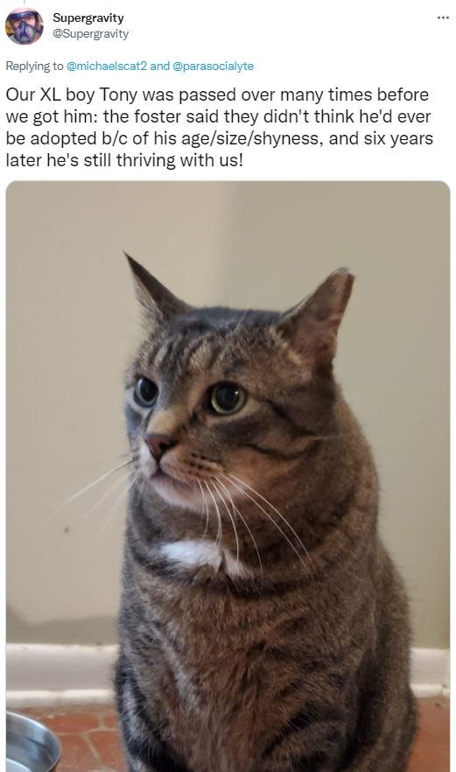Click the tweet text beginning 'Our XL boy Tony'
The height and width of the screenshot is (772, 456).
219,128
